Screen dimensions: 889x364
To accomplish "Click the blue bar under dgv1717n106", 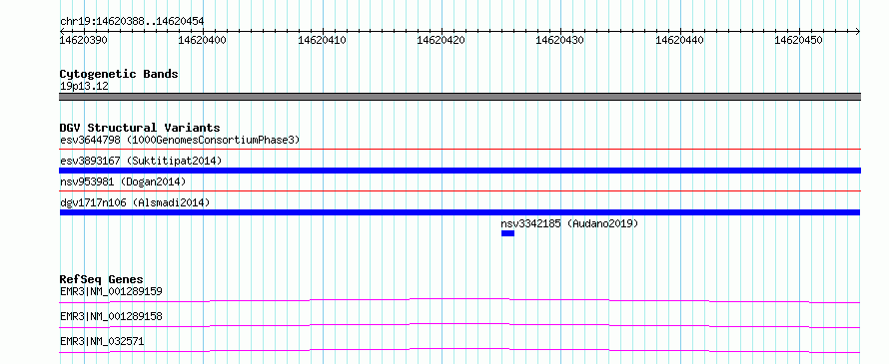I will coord(459,212).
